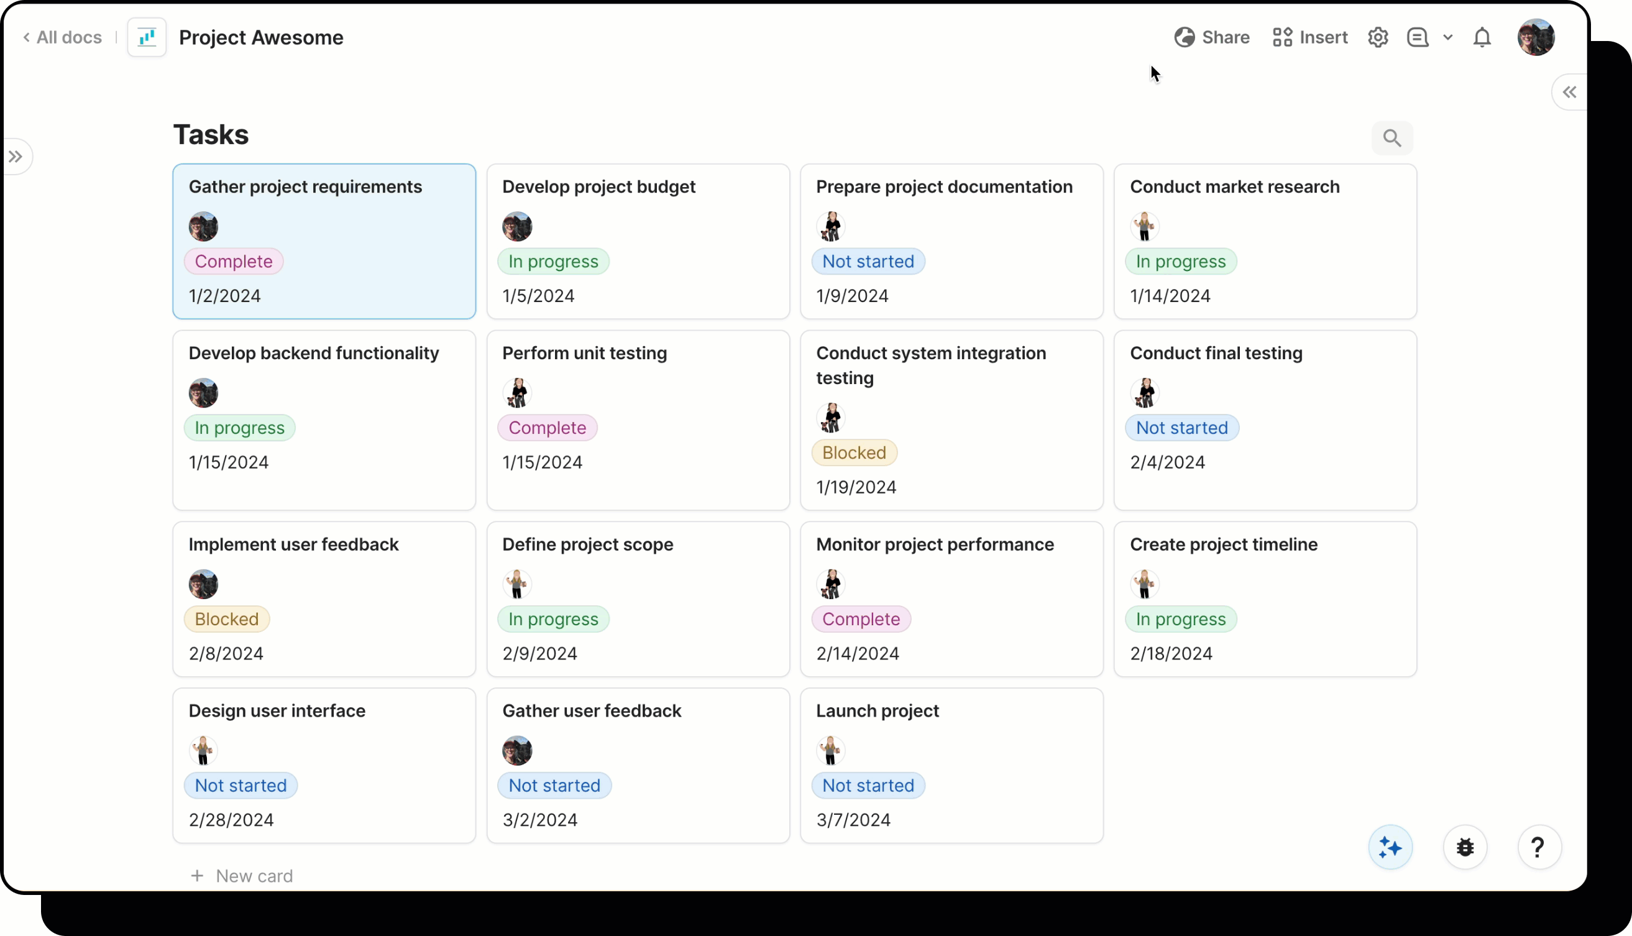The height and width of the screenshot is (936, 1632).
Task: Open the comments icon in header
Action: pyautogui.click(x=1418, y=37)
